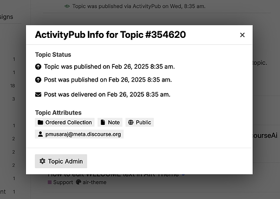280x199 pixels.
Task: Click the envelope icon beside Post was delivered
Action: (38, 95)
